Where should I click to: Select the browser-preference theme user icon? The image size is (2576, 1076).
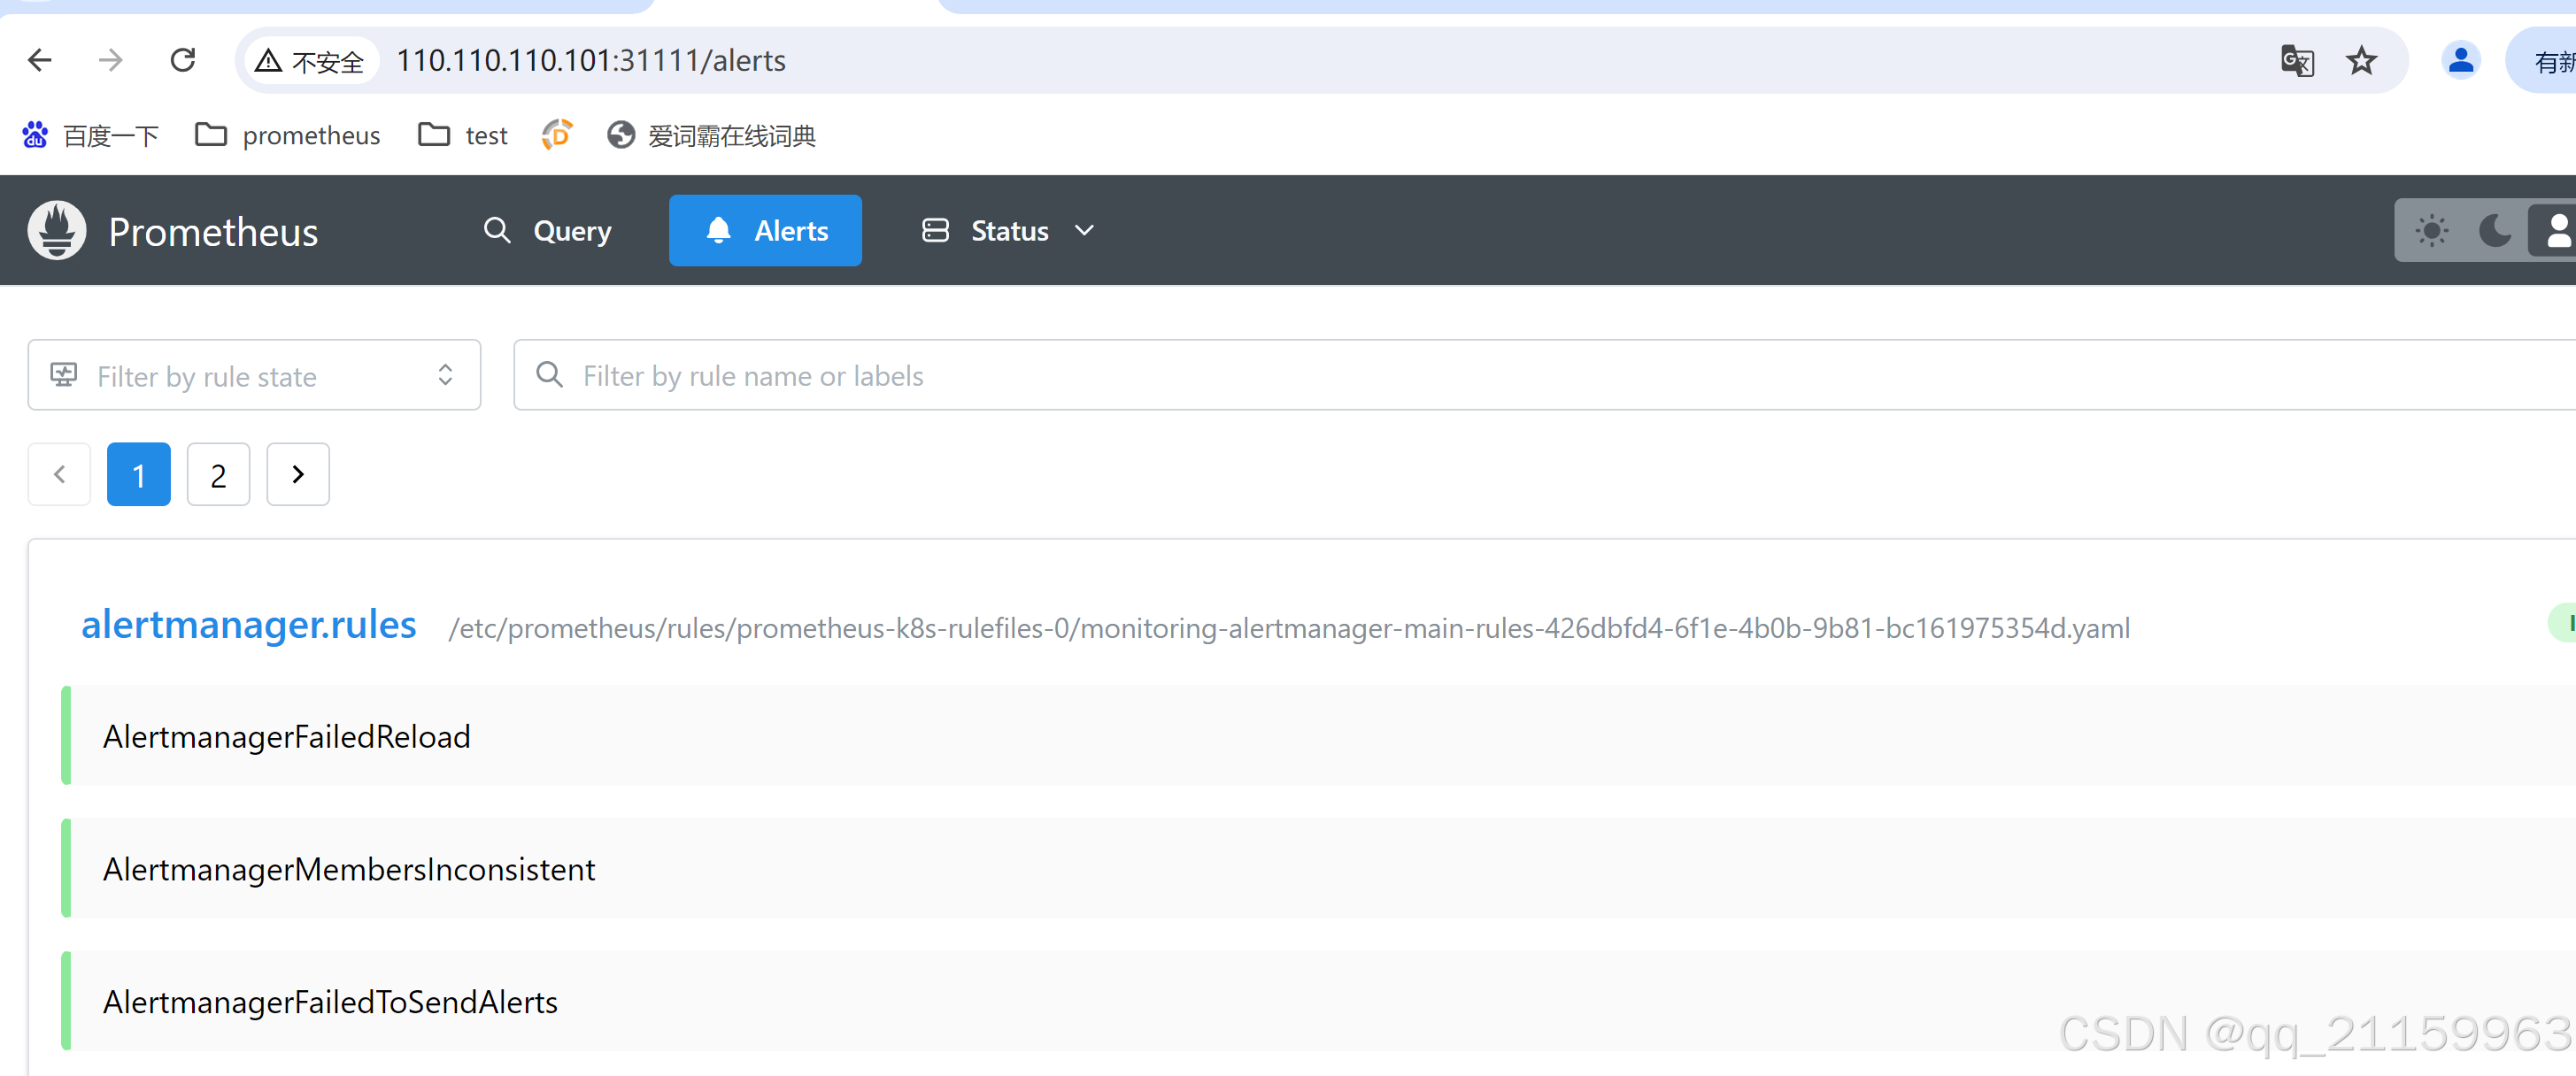pyautogui.click(x=2556, y=231)
